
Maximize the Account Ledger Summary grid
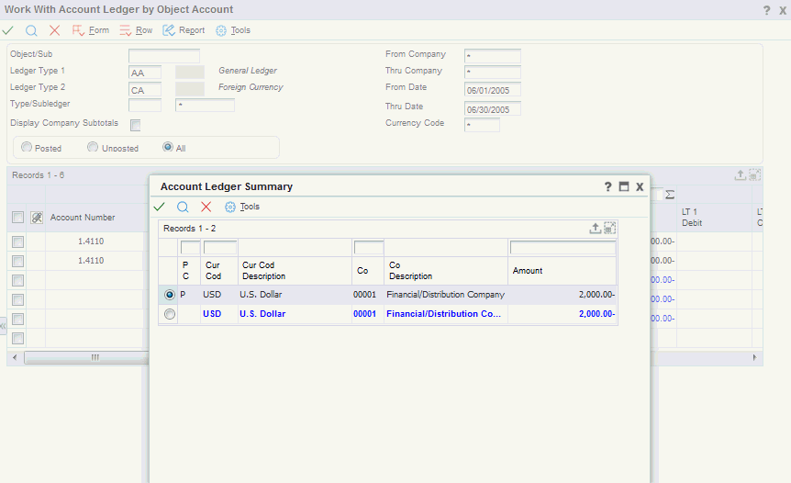tap(610, 228)
